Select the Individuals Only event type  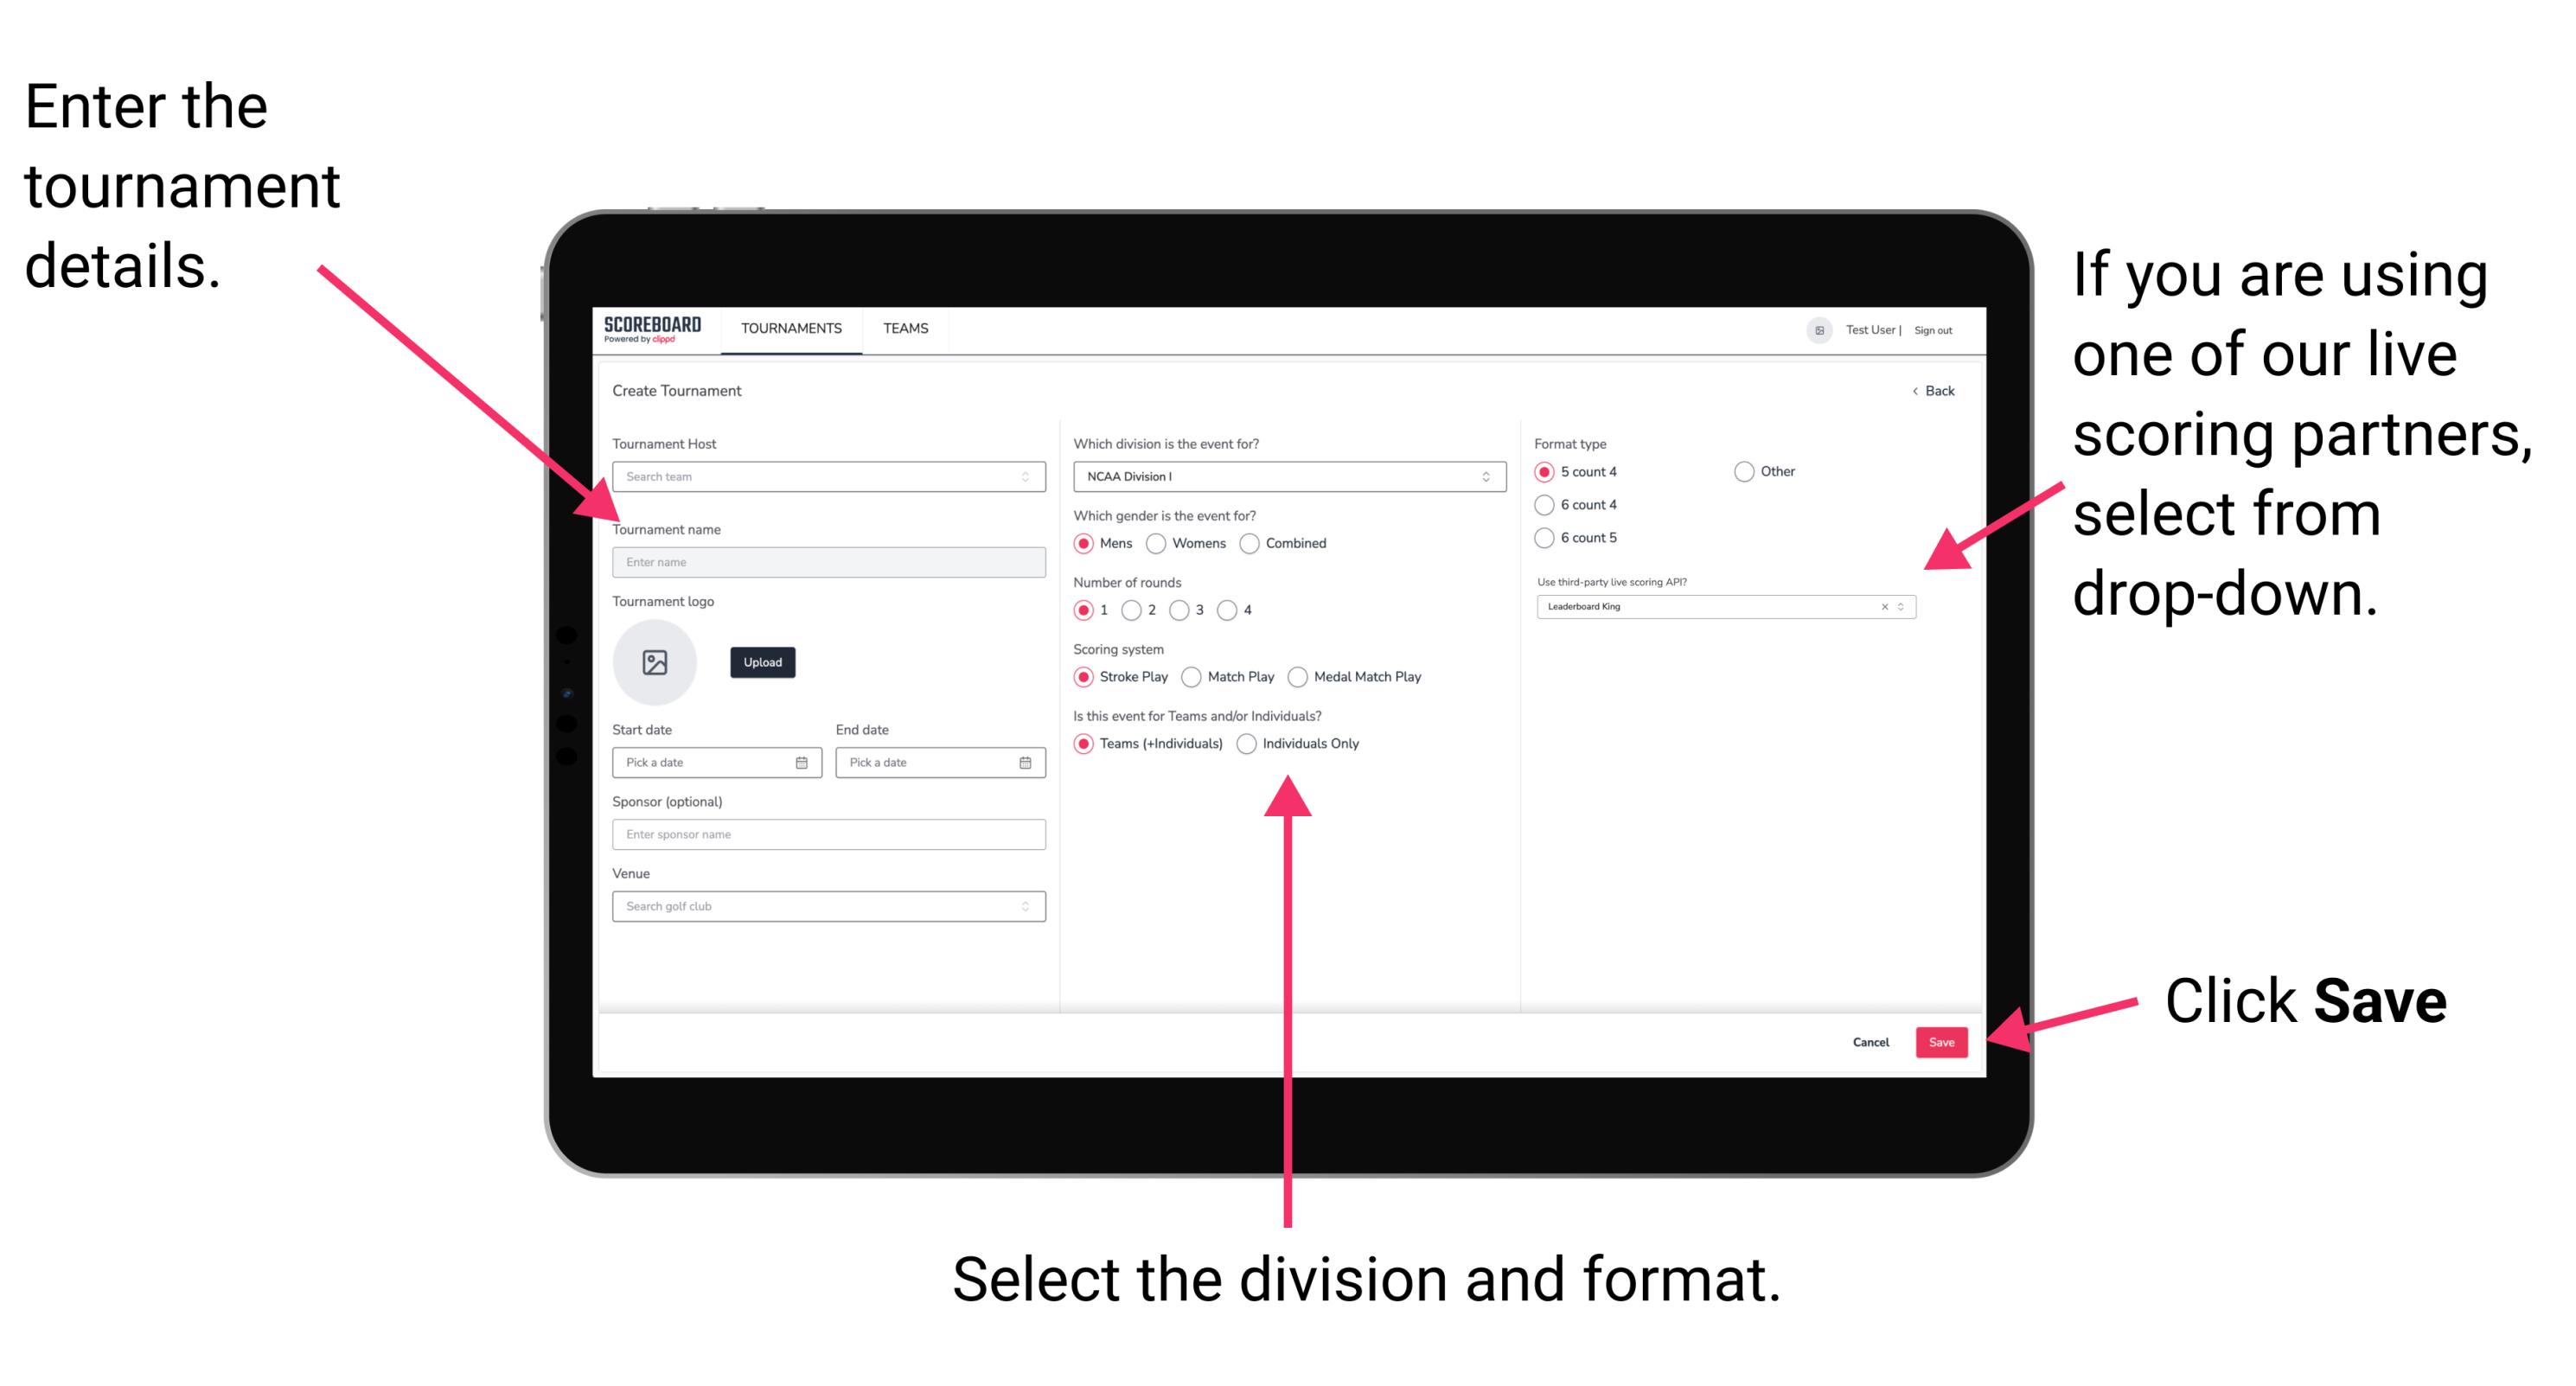pos(1258,744)
